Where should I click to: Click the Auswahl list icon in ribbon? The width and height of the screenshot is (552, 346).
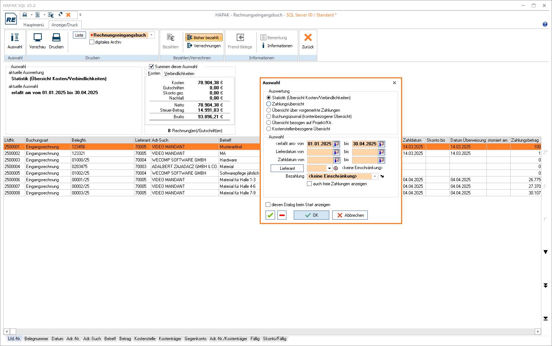click(x=15, y=38)
